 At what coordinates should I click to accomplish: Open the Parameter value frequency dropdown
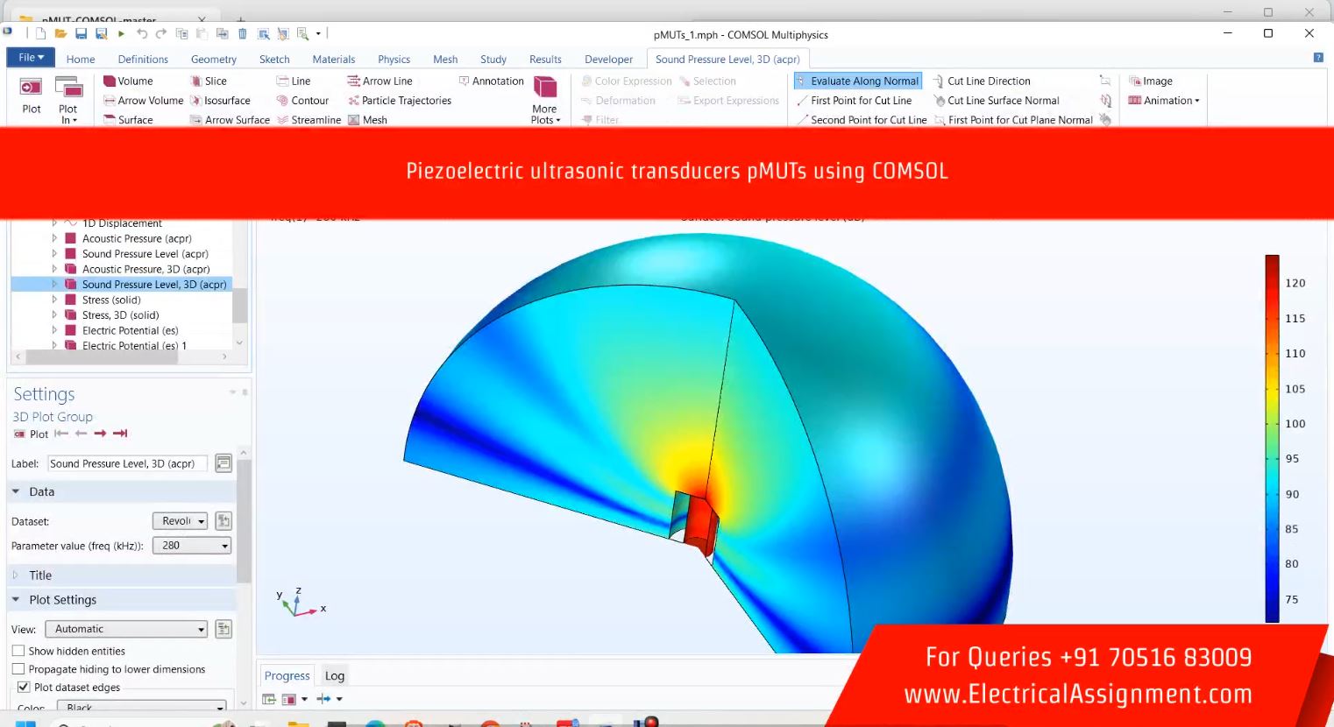pos(192,546)
